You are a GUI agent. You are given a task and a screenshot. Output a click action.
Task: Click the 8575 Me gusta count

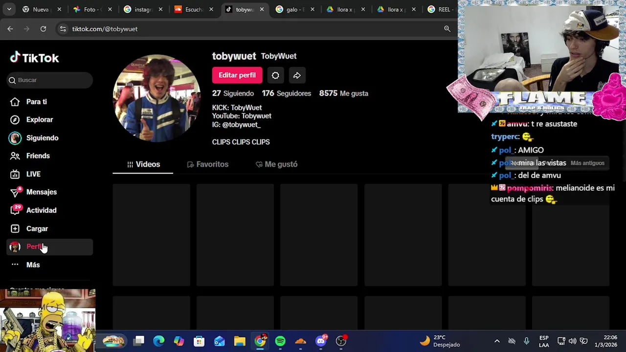[343, 93]
